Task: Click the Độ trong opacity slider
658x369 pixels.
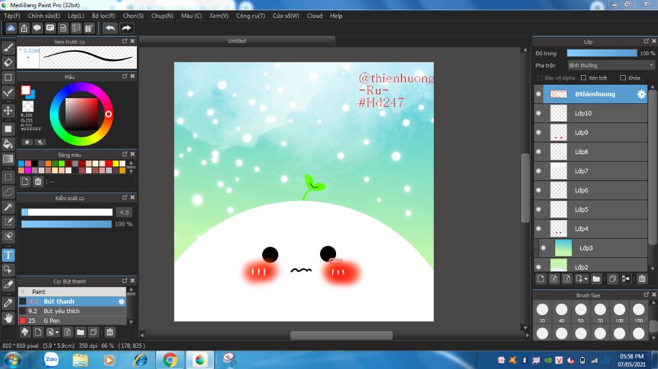Action: click(x=601, y=53)
